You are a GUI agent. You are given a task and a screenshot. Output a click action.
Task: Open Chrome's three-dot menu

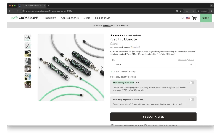pos(212,11)
